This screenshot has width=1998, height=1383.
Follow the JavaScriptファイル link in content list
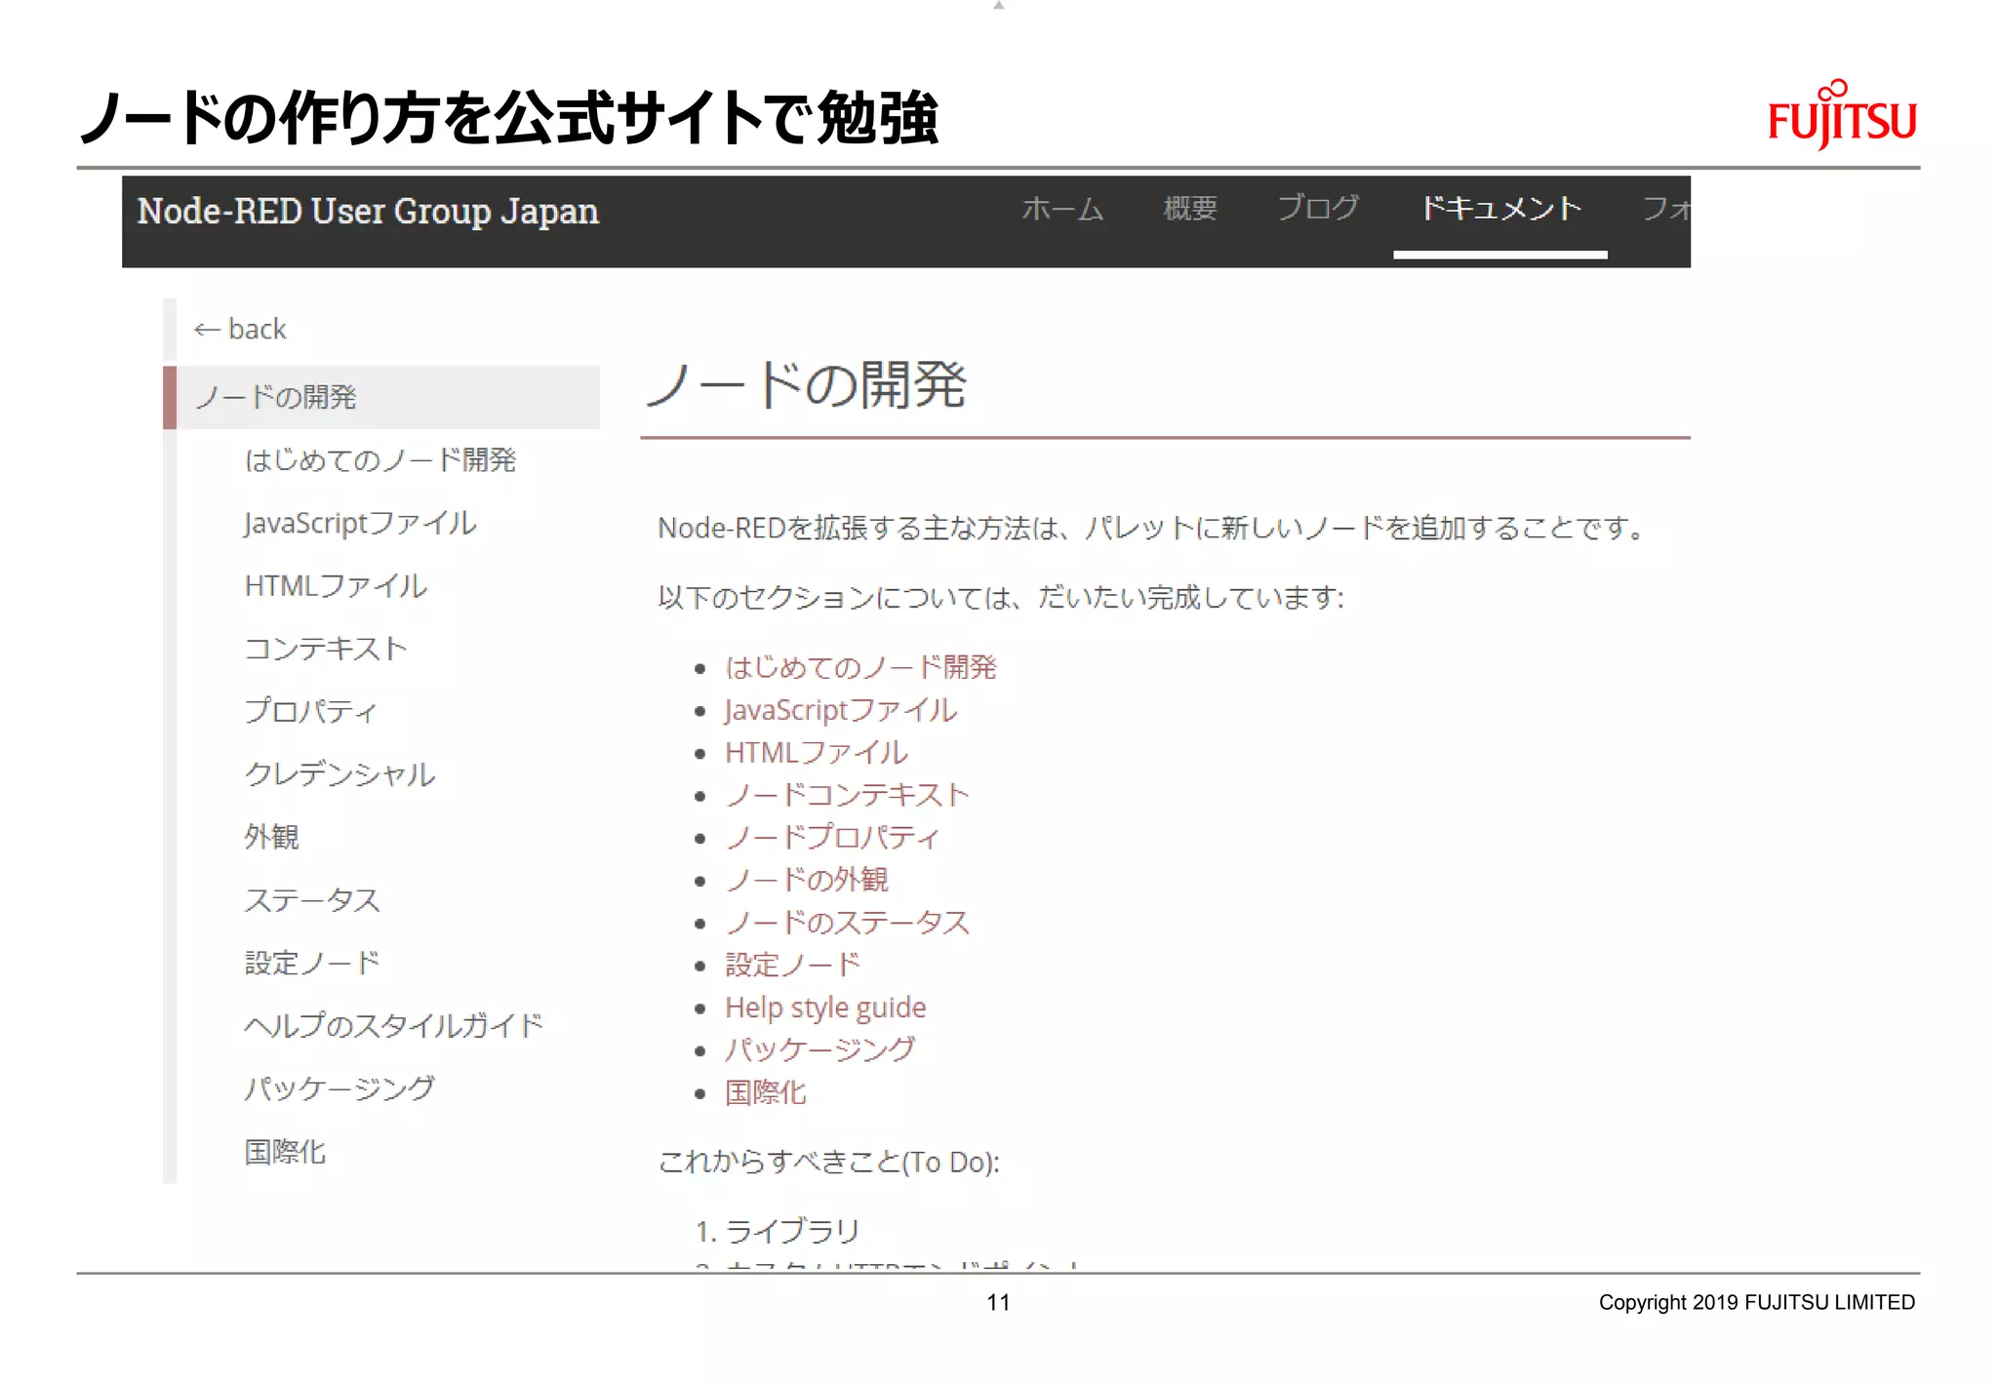(x=841, y=710)
